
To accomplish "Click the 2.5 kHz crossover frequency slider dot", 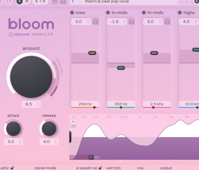I will pyautogui.click(x=153, y=107).
